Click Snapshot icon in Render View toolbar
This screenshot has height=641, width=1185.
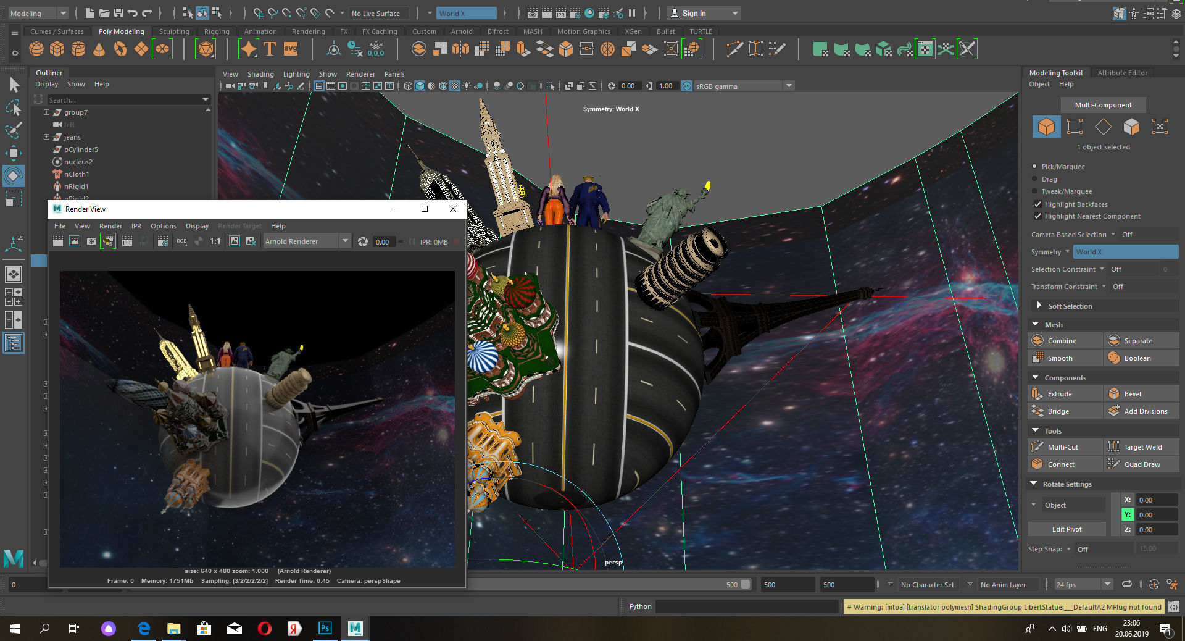(x=91, y=241)
